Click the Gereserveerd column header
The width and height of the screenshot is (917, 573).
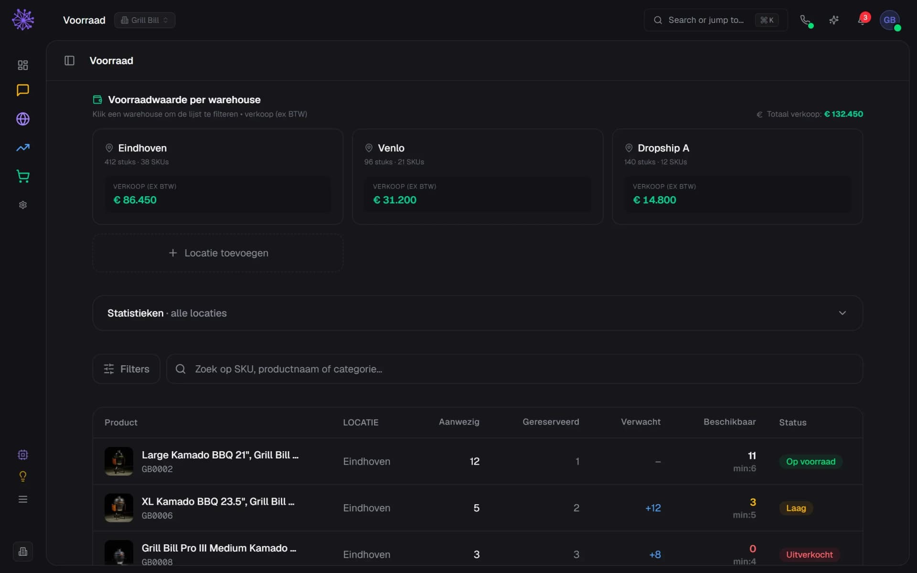551,422
